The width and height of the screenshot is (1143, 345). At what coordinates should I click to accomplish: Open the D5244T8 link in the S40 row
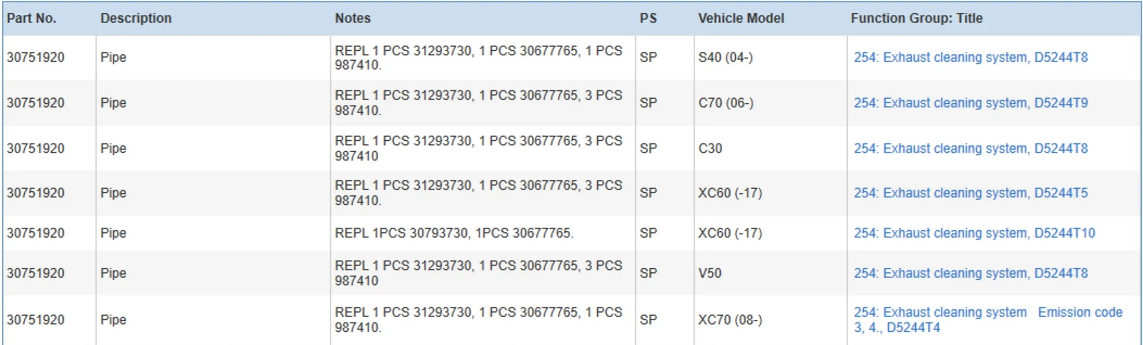[x=970, y=57]
